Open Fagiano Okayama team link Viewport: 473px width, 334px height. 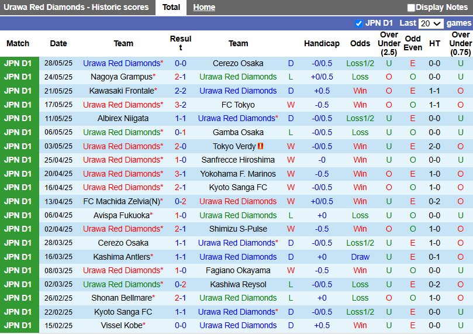pos(238,270)
